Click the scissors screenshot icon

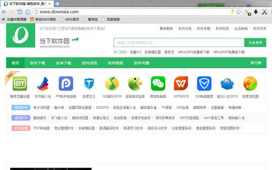(264, 12)
